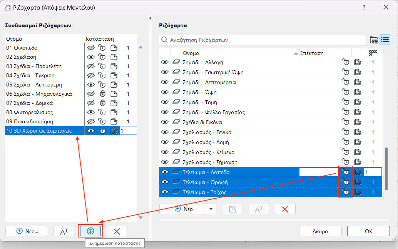Collapse left panel with the black triangle arrow
Screen dimensions: 398x249
[150, 18]
